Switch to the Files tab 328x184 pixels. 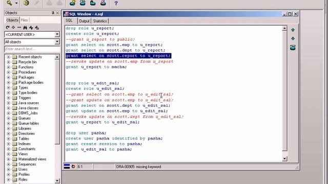(x=24, y=20)
